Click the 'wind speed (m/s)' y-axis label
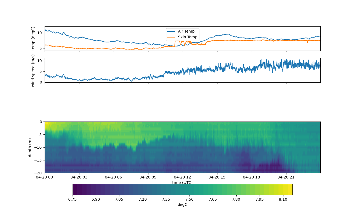The height and width of the screenshot is (219, 356). coord(33,70)
